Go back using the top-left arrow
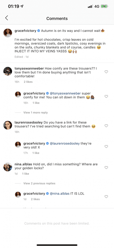This screenshot has height=248, width=114. (7, 18)
